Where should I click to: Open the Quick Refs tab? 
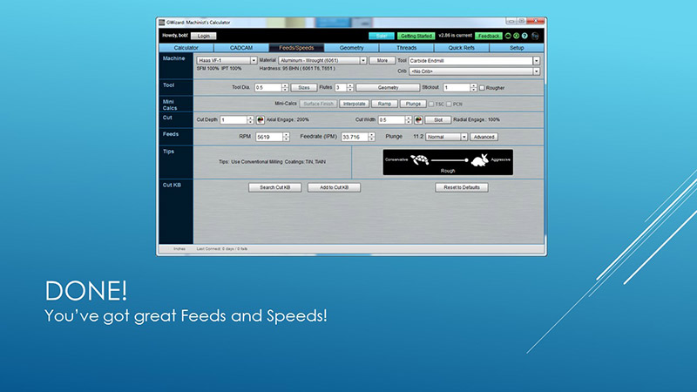pyautogui.click(x=461, y=47)
